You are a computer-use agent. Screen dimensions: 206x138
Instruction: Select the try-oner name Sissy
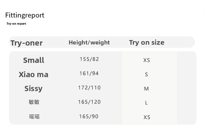34,89
